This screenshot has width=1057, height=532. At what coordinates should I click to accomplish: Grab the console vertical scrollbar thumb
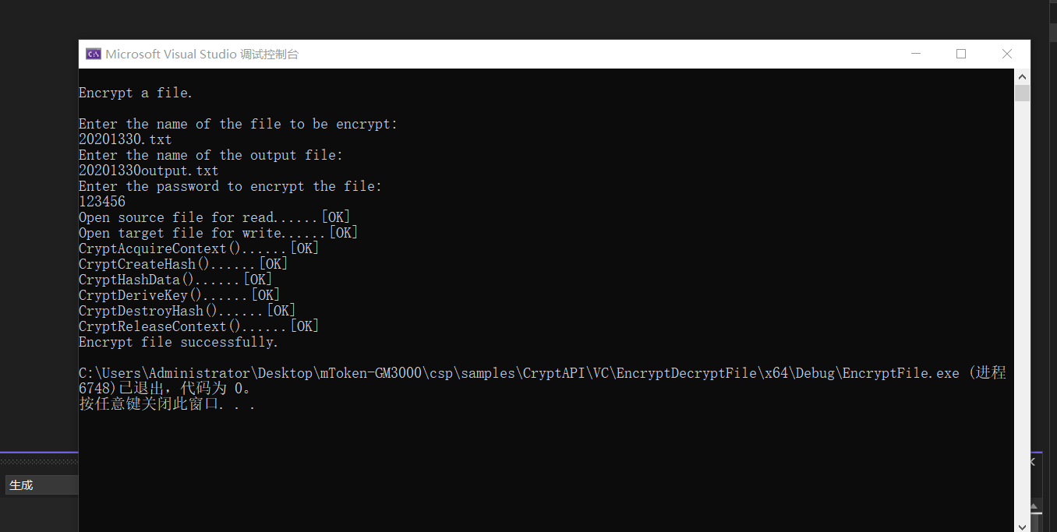point(1022,93)
